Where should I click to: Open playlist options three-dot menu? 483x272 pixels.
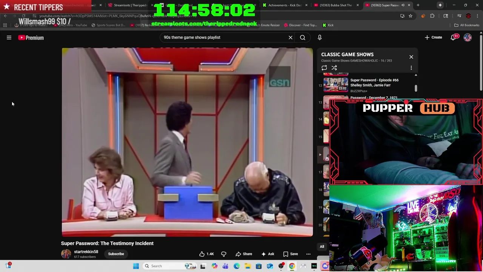(x=411, y=68)
